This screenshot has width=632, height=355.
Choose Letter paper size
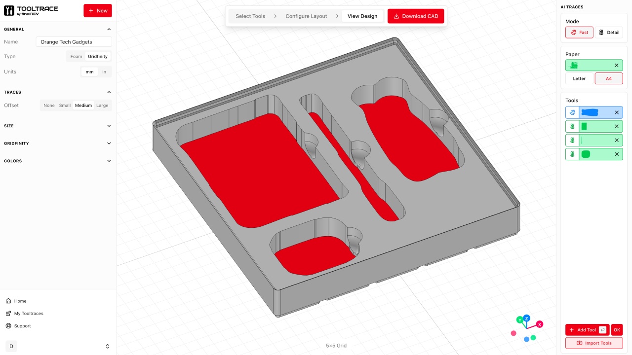[579, 78]
